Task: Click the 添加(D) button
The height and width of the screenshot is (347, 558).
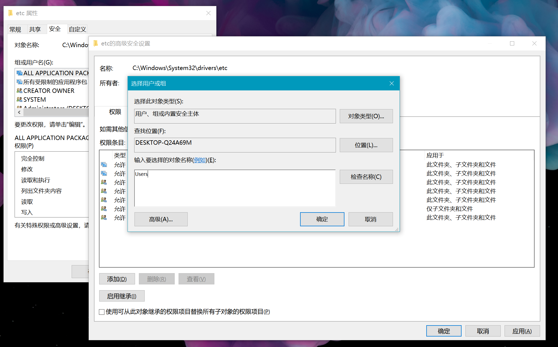Action: coord(117,279)
